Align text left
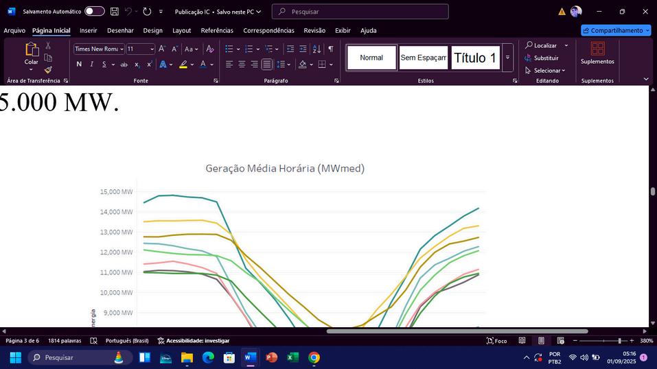 229,64
